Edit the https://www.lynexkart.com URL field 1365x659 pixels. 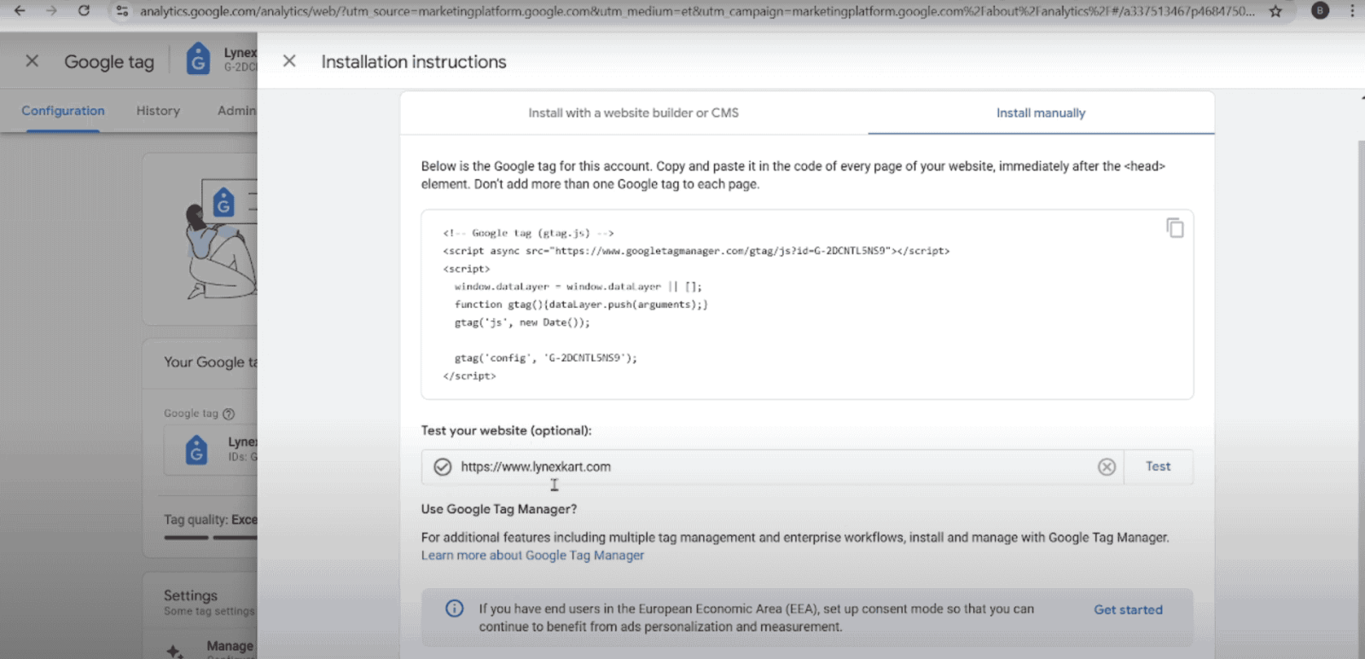[x=772, y=466]
